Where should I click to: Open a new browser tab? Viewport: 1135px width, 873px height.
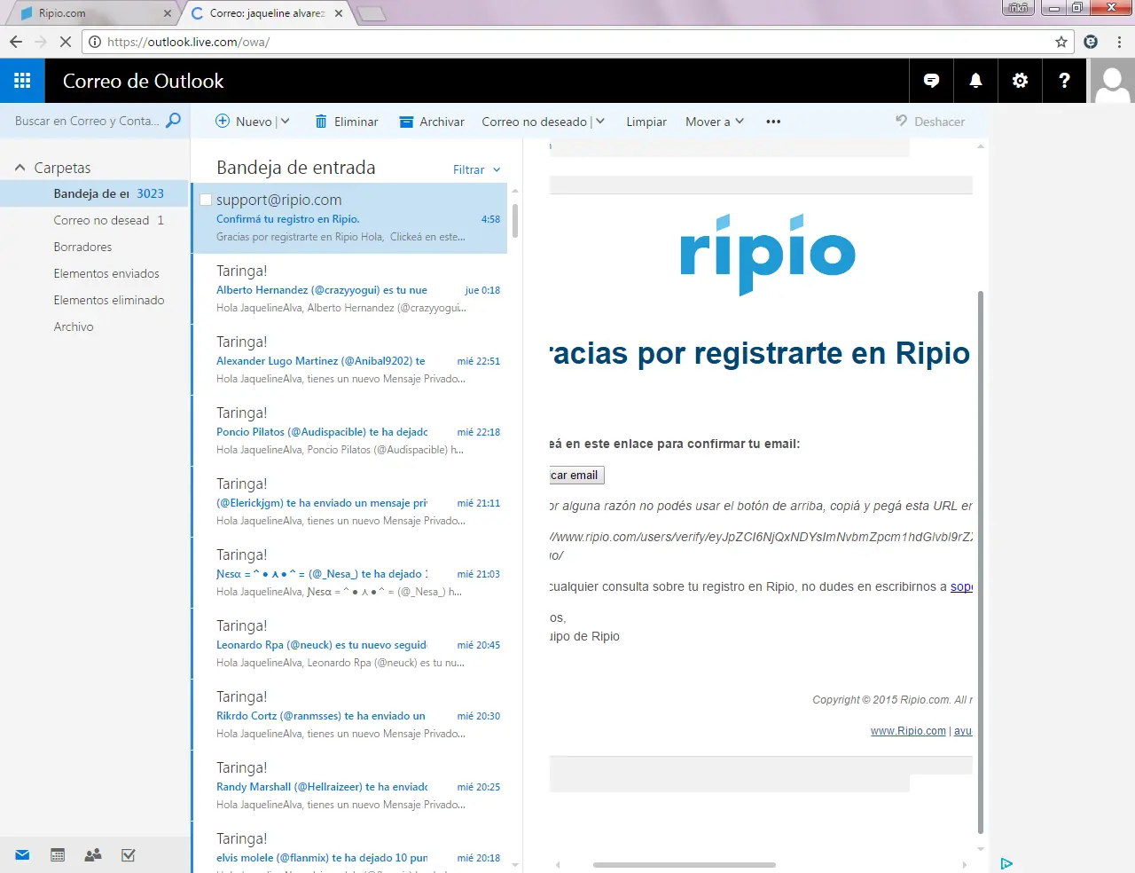pos(371,13)
